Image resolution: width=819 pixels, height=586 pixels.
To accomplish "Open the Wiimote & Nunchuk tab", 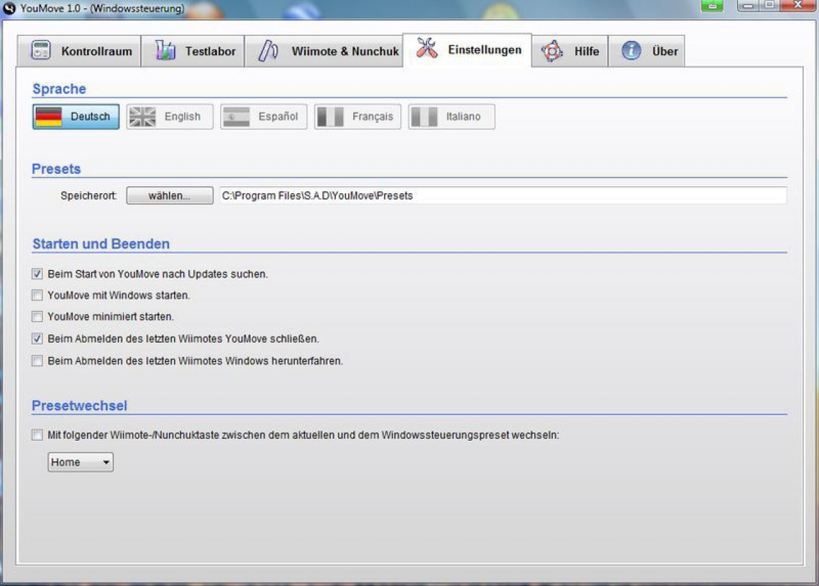I will tap(324, 51).
